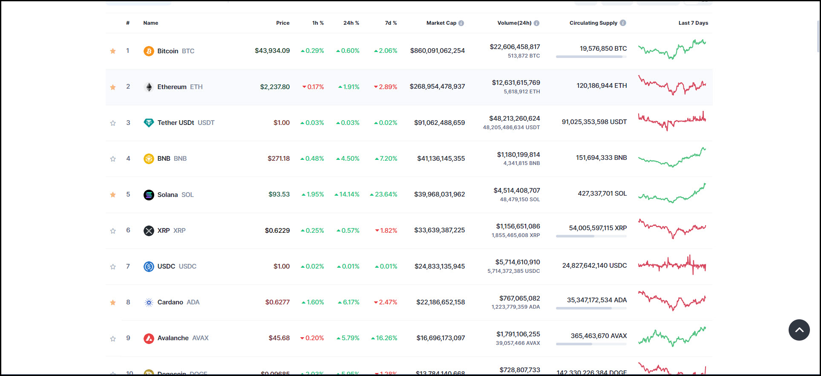This screenshot has width=821, height=376.
Task: Add BNB to watchlist with star
Action: coord(113,159)
